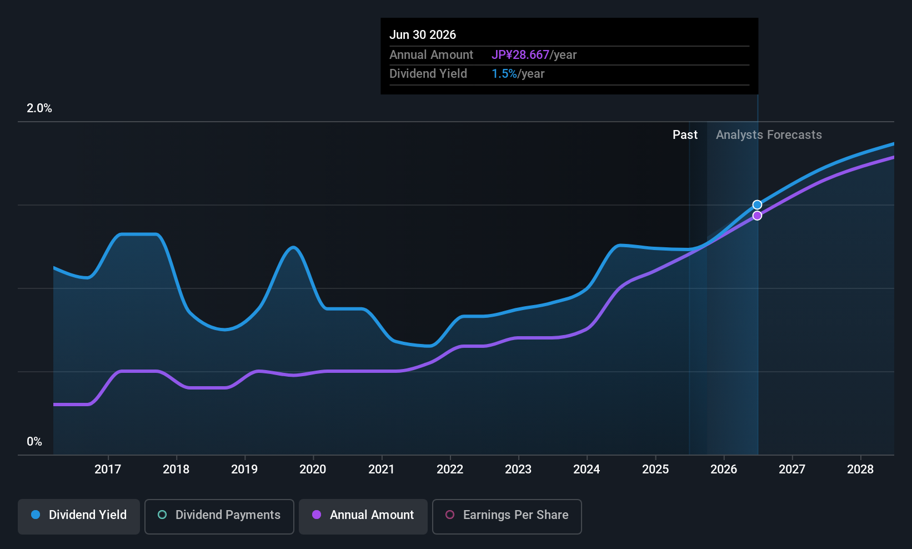Click the 2024 x-axis label
912x549 pixels.
tap(587, 470)
